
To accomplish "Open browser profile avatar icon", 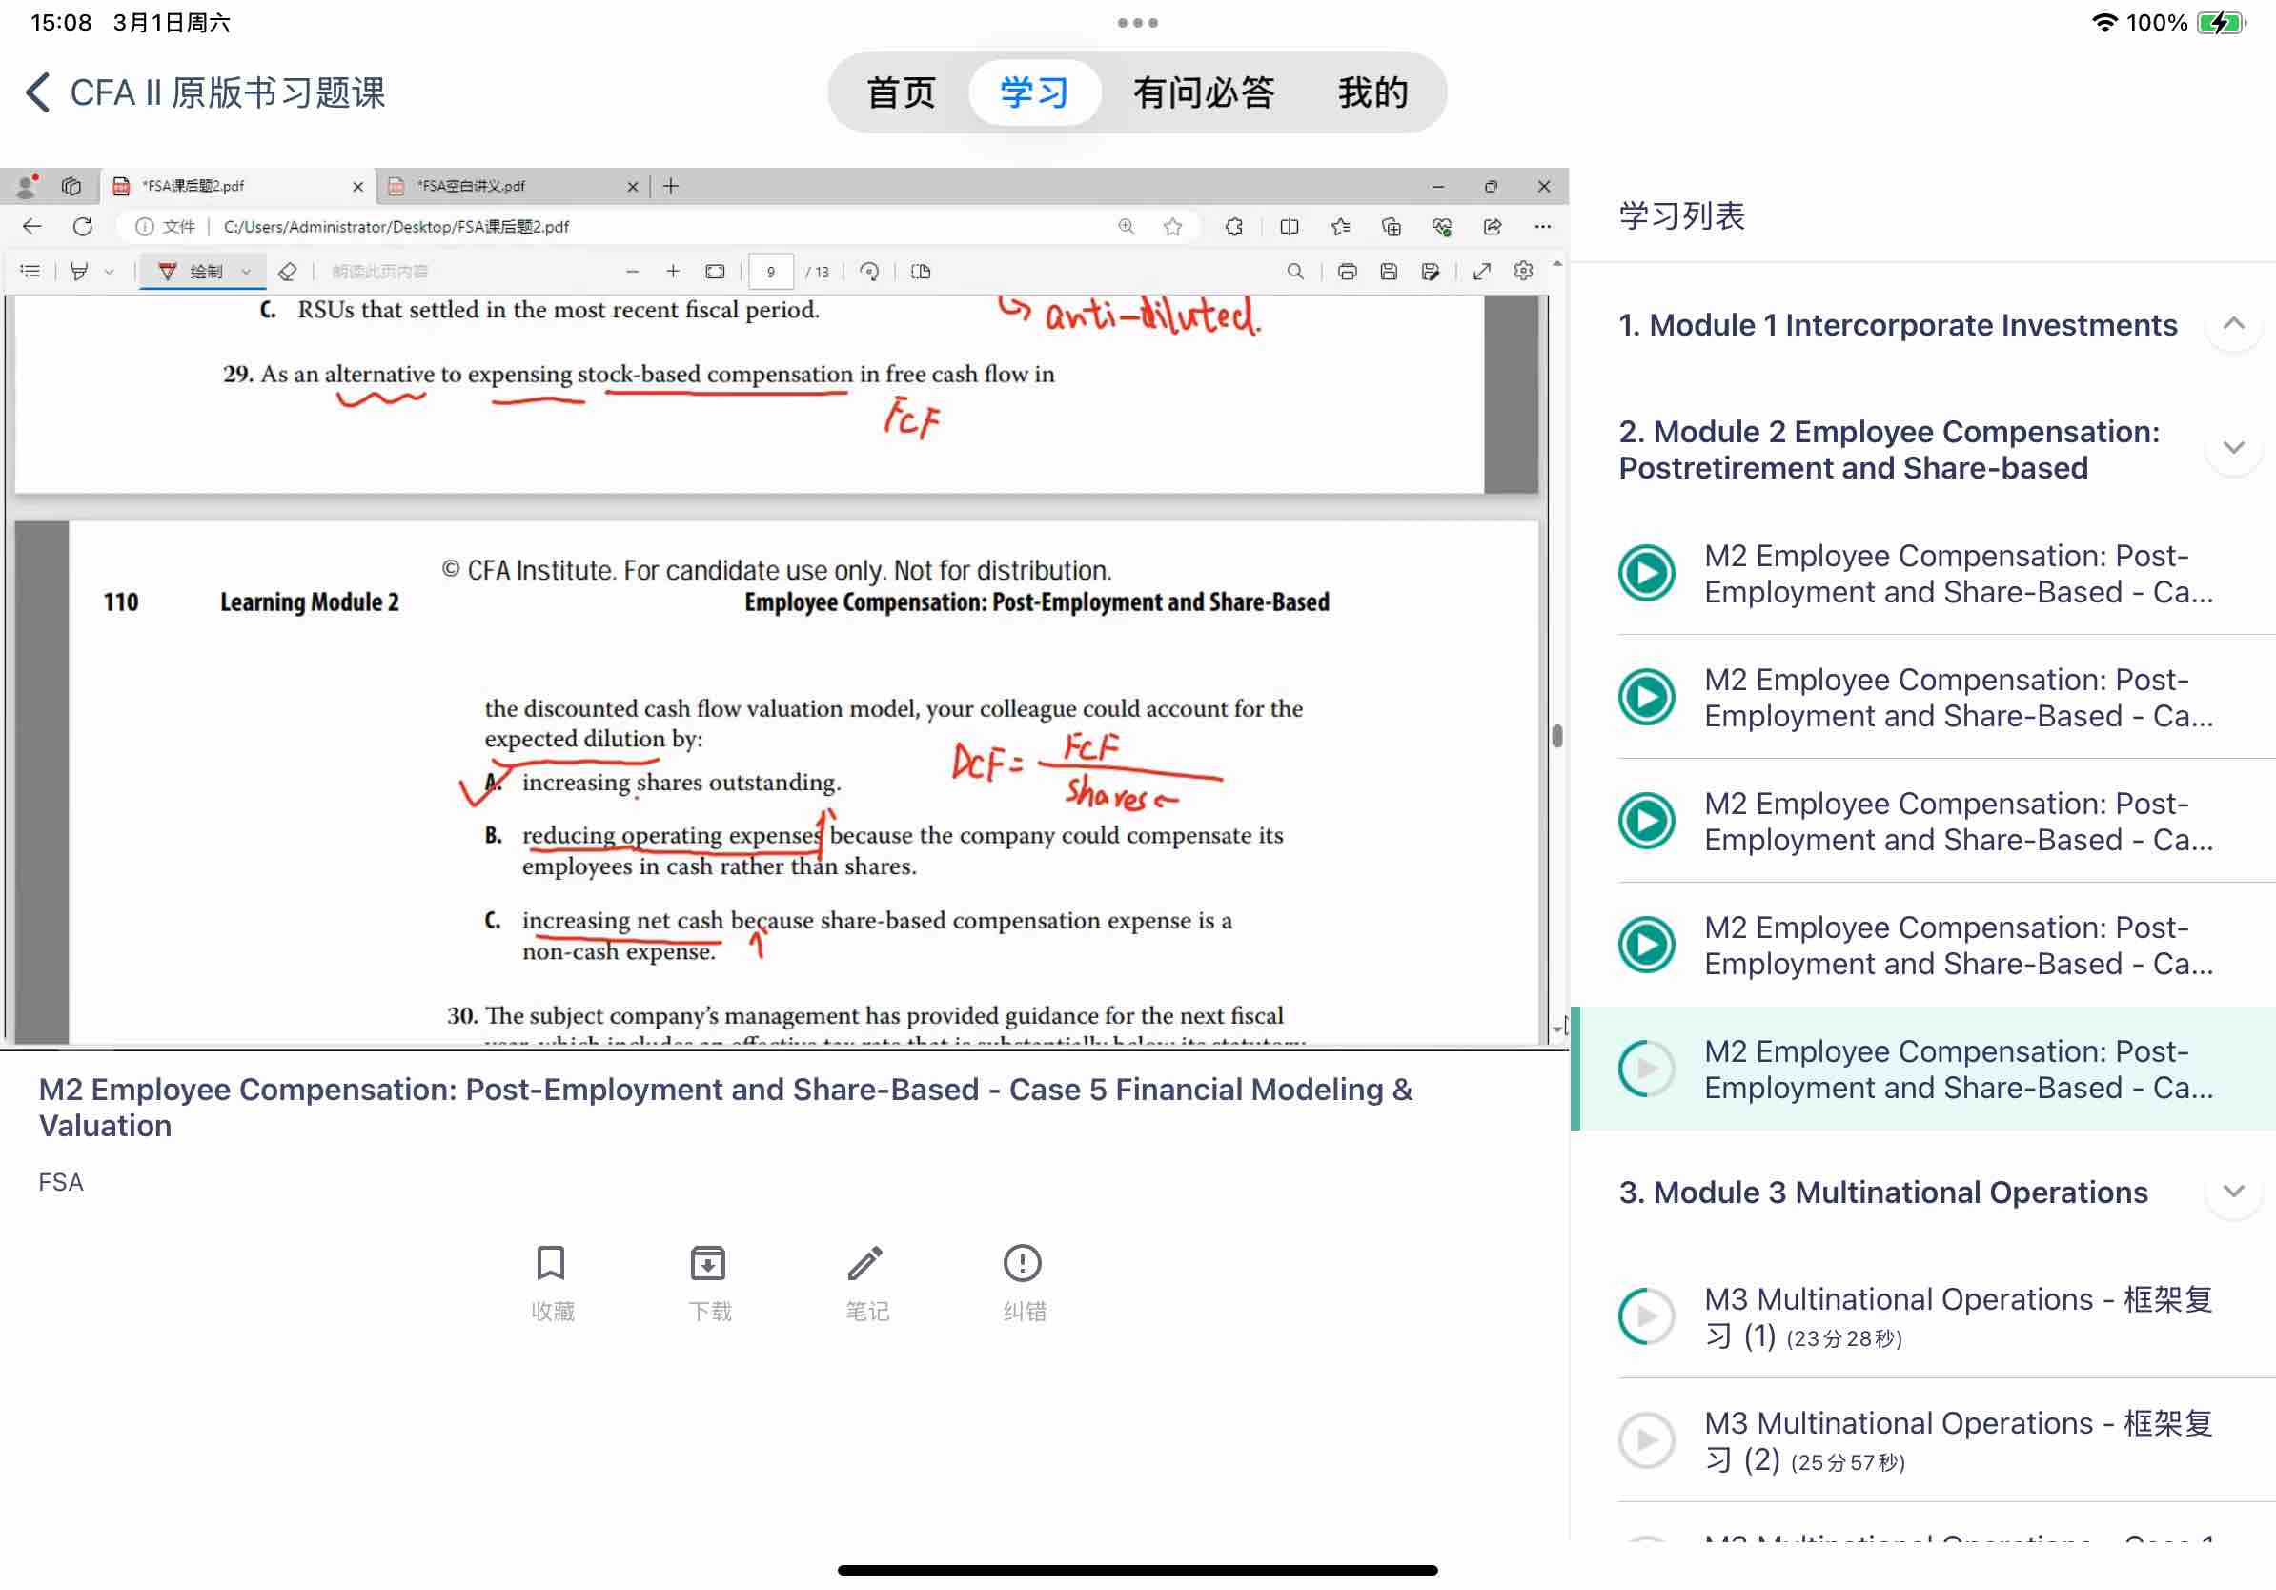I will click(x=28, y=187).
